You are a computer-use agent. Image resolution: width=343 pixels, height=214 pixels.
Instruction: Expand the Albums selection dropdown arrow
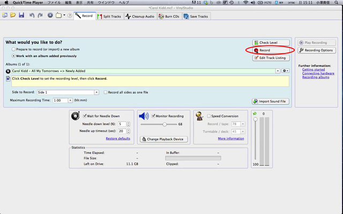pos(278,71)
